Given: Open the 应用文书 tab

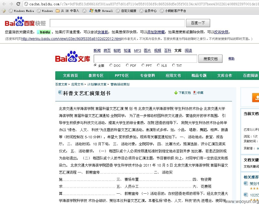Looking at the screenshot, I should pyautogui.click(x=173, y=76).
